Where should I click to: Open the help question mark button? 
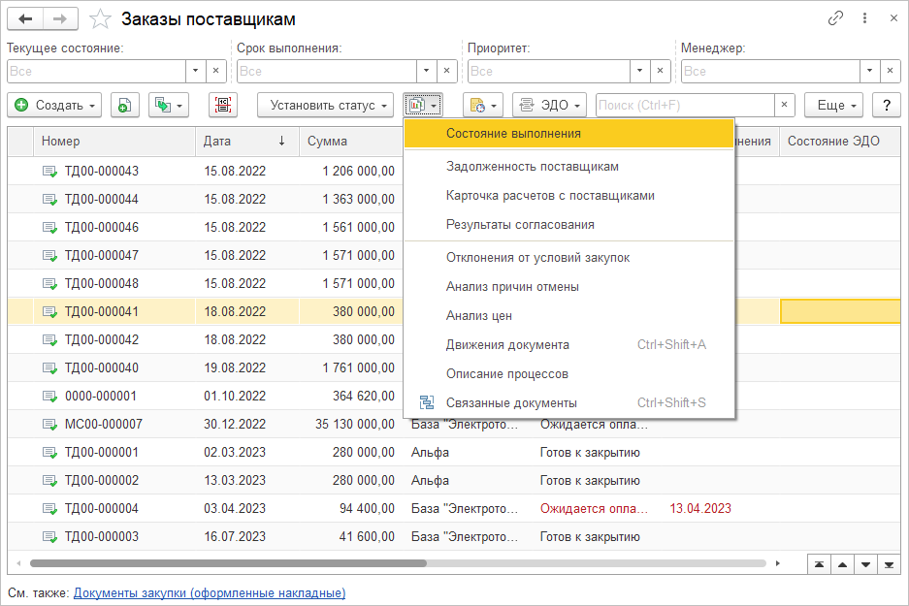click(886, 105)
